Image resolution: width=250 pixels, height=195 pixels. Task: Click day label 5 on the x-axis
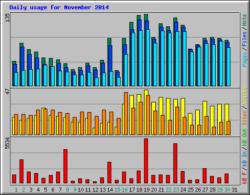pos(45,190)
